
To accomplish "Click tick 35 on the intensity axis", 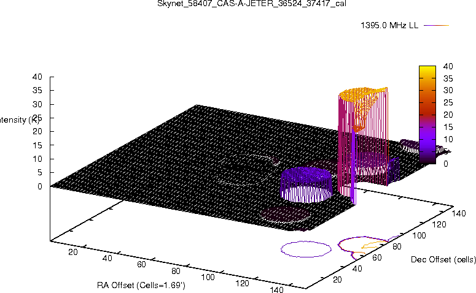I will point(37,91).
